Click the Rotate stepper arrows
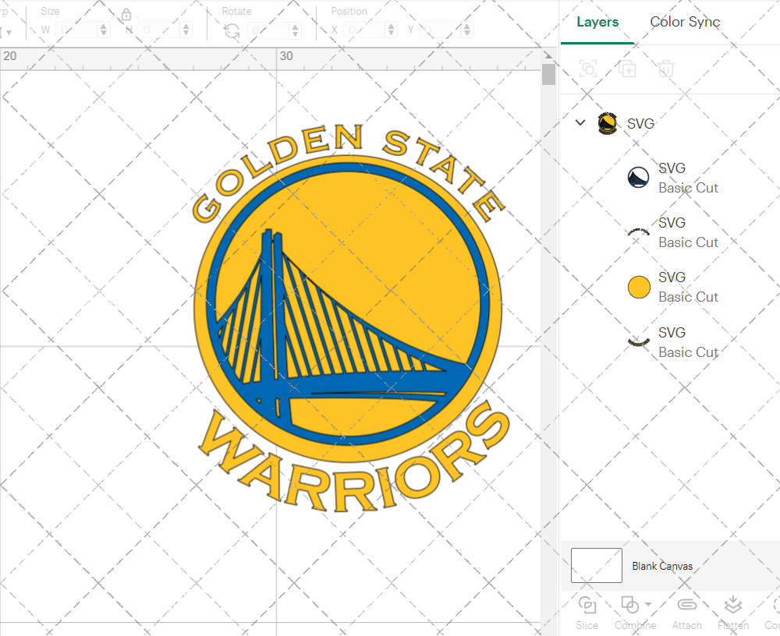The image size is (780, 636). pyautogui.click(x=296, y=30)
